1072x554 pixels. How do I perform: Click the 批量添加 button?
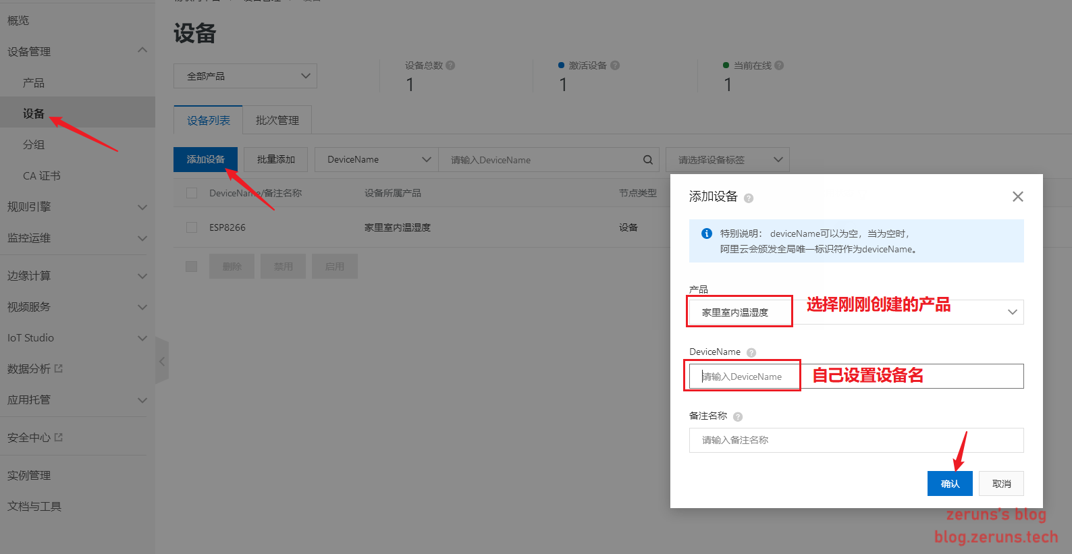point(275,159)
